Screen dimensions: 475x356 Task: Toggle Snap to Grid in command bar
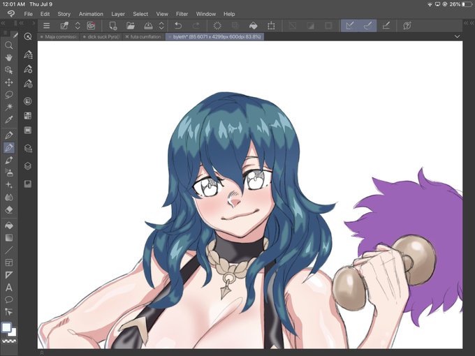(386, 26)
